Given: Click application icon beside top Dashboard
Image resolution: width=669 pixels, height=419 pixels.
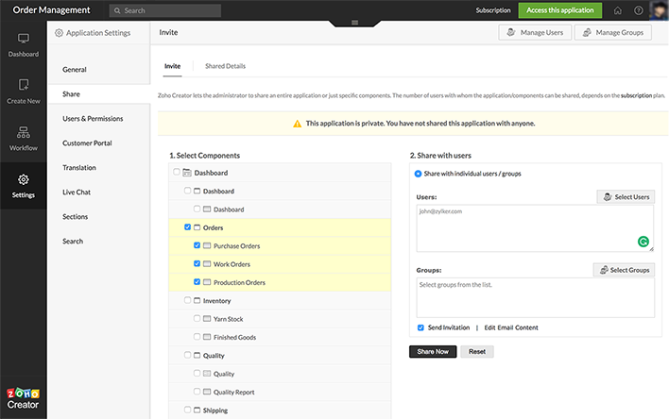Looking at the screenshot, I should (x=187, y=173).
